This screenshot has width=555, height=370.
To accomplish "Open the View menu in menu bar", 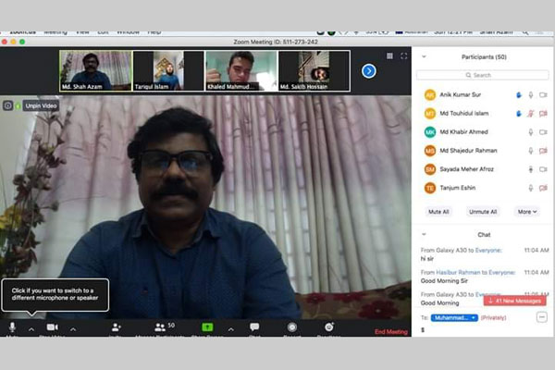I will (82, 32).
